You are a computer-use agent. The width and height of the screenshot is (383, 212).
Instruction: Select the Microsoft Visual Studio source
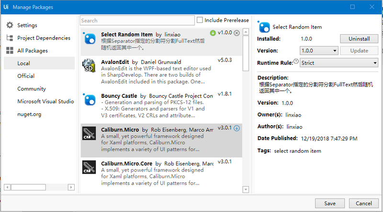[x=45, y=101]
